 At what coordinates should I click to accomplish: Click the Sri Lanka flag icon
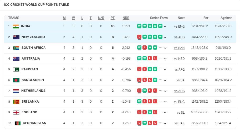tap(16, 102)
